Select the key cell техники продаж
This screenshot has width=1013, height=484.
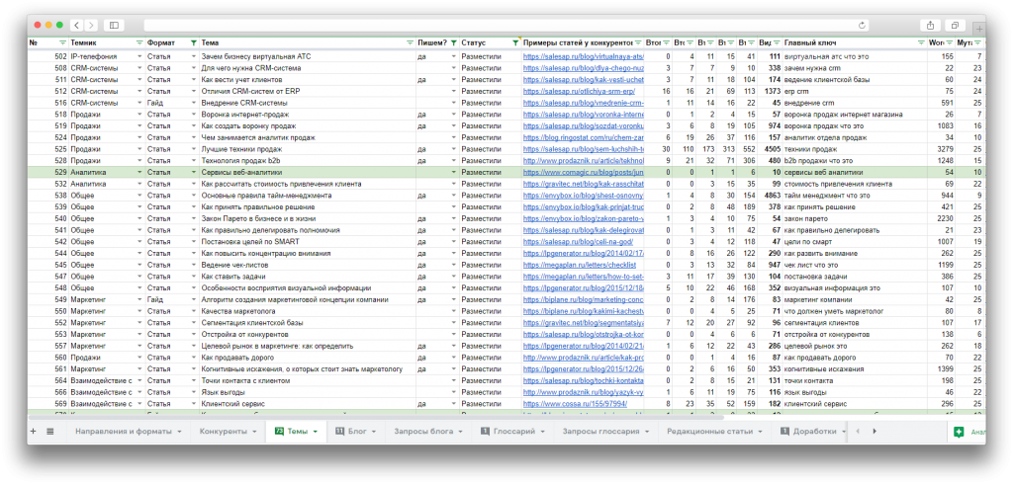[854, 149]
